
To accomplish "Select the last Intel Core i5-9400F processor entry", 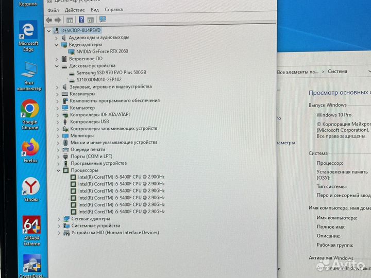I will [x=122, y=212].
